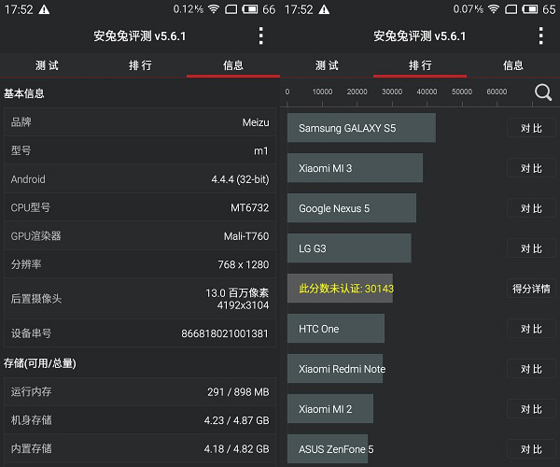Select 测试 tab on the ranking screen

pyautogui.click(x=327, y=65)
